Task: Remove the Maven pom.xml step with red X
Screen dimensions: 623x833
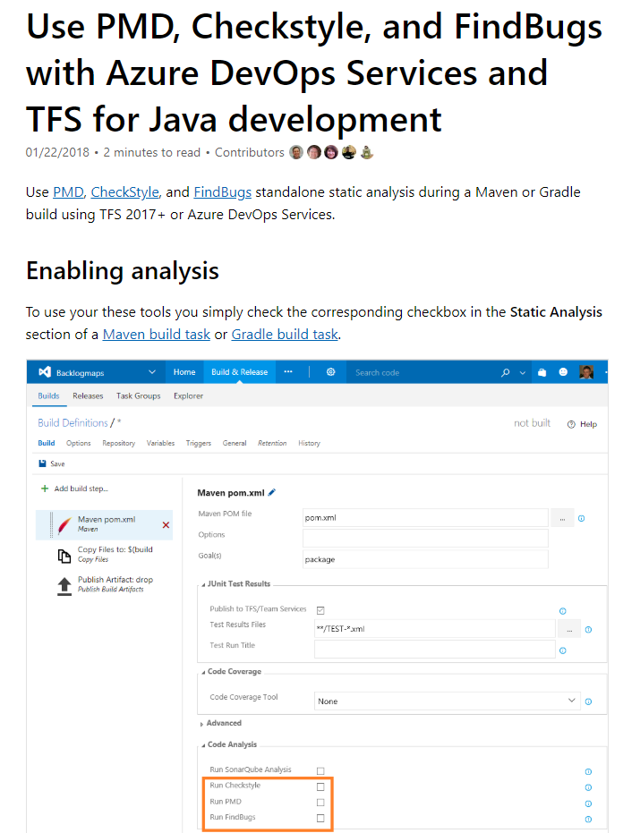Action: pyautogui.click(x=166, y=525)
